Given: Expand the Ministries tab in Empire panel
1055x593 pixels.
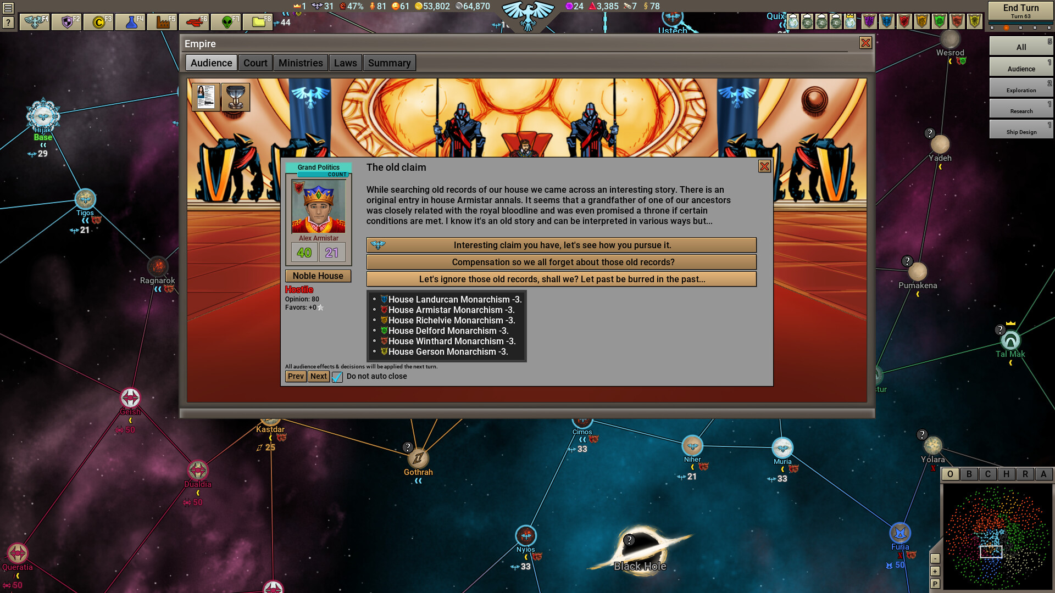Looking at the screenshot, I should pyautogui.click(x=300, y=63).
